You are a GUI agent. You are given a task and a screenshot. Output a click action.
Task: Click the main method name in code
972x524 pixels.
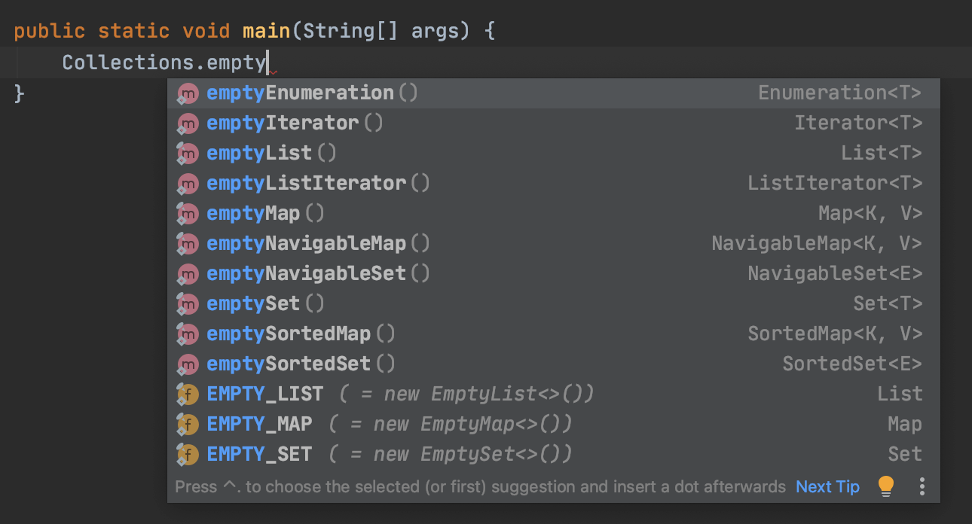click(x=266, y=32)
